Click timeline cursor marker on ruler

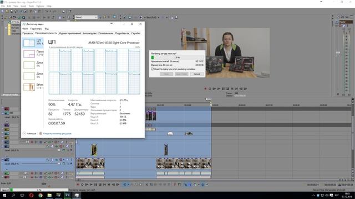(x=211, y=104)
